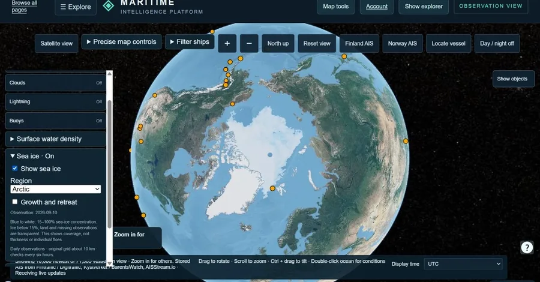
Task: Open the Map tools menu
Action: pyautogui.click(x=336, y=7)
